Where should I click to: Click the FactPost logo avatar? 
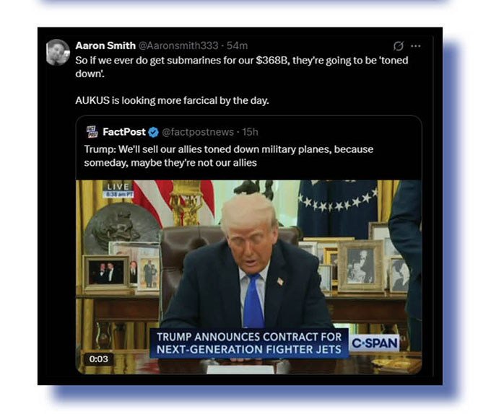pos(92,132)
